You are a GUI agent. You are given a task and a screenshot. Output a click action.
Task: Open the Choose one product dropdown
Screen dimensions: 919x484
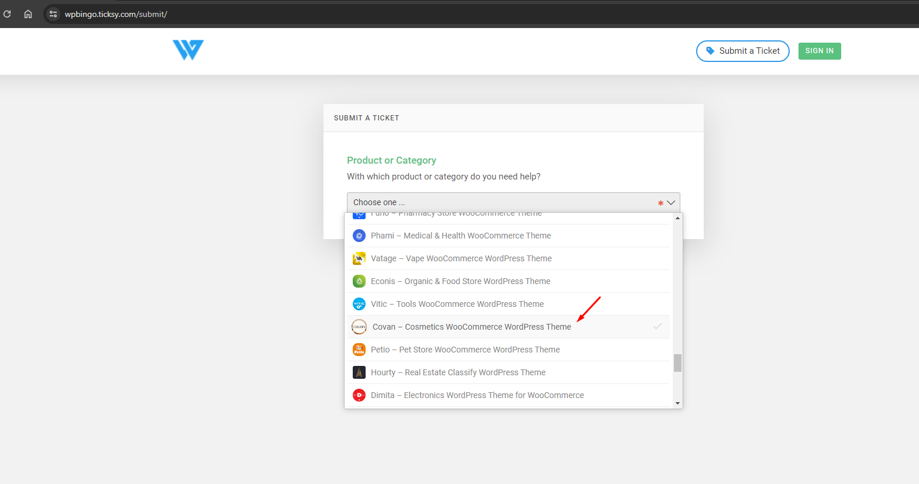tap(513, 202)
